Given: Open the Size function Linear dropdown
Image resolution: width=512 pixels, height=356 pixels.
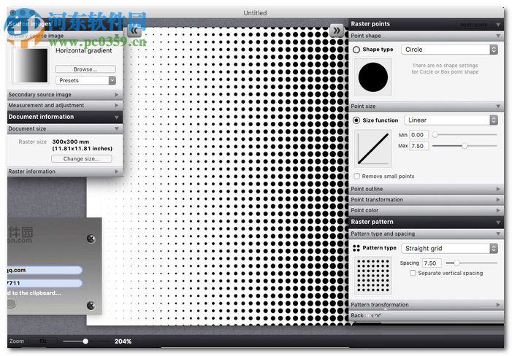Looking at the screenshot, I should pyautogui.click(x=451, y=120).
